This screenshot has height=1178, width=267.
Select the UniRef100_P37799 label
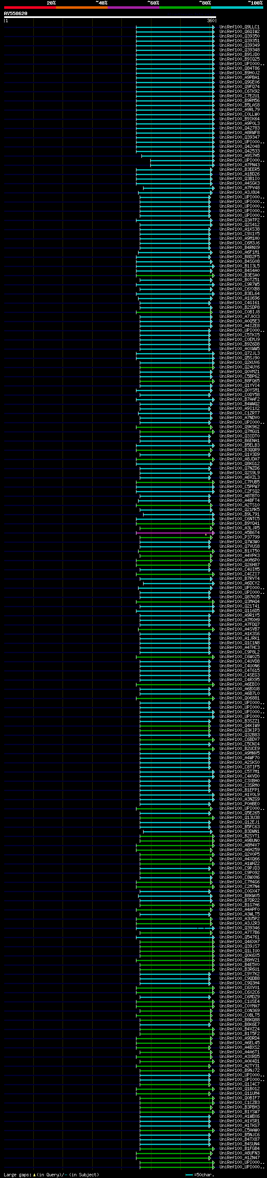pyautogui.click(x=239, y=537)
